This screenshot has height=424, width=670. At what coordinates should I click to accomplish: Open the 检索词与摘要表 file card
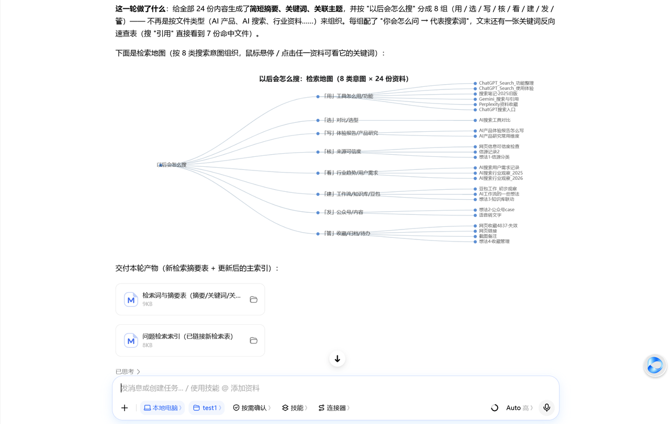pyautogui.click(x=190, y=300)
